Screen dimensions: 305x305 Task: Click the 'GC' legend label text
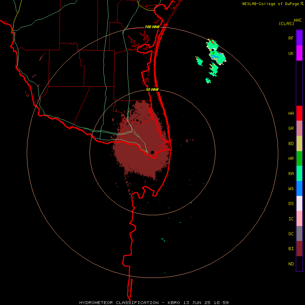tap(291, 234)
